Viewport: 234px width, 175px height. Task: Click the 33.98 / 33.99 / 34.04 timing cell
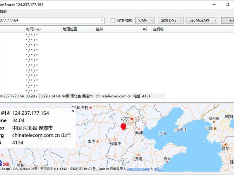43,96
